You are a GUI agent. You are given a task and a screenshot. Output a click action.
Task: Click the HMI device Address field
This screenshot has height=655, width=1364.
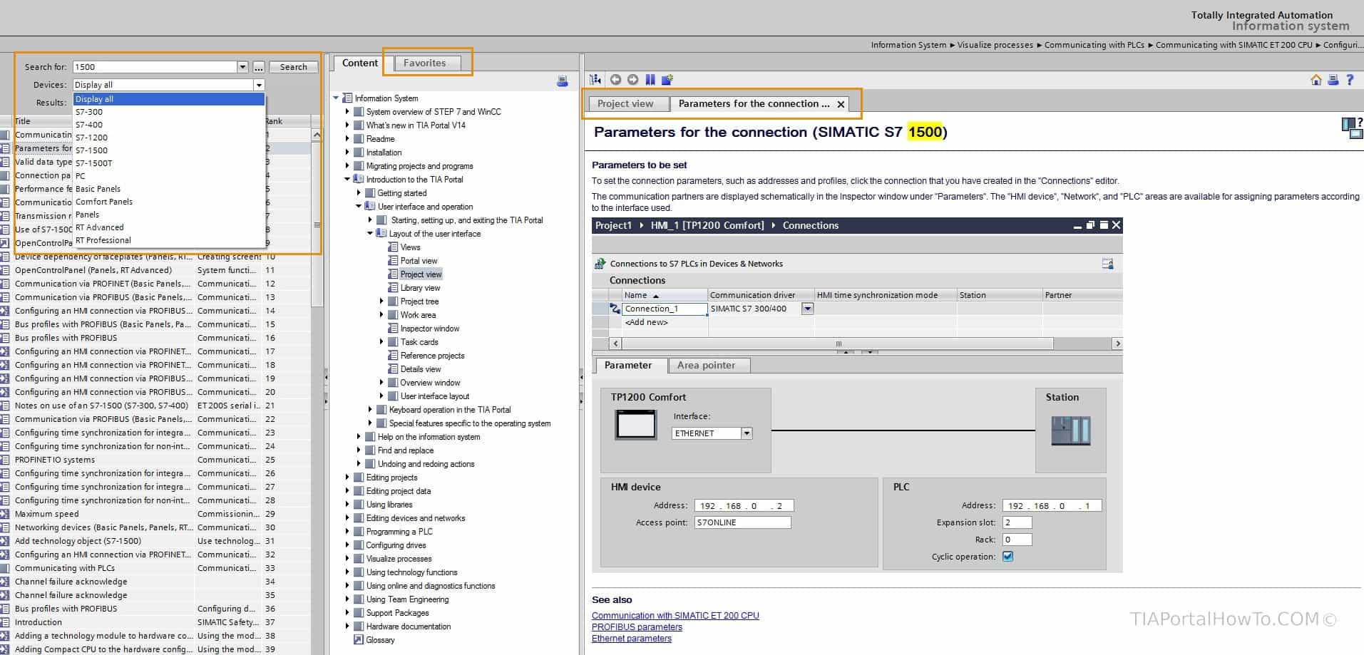point(743,505)
